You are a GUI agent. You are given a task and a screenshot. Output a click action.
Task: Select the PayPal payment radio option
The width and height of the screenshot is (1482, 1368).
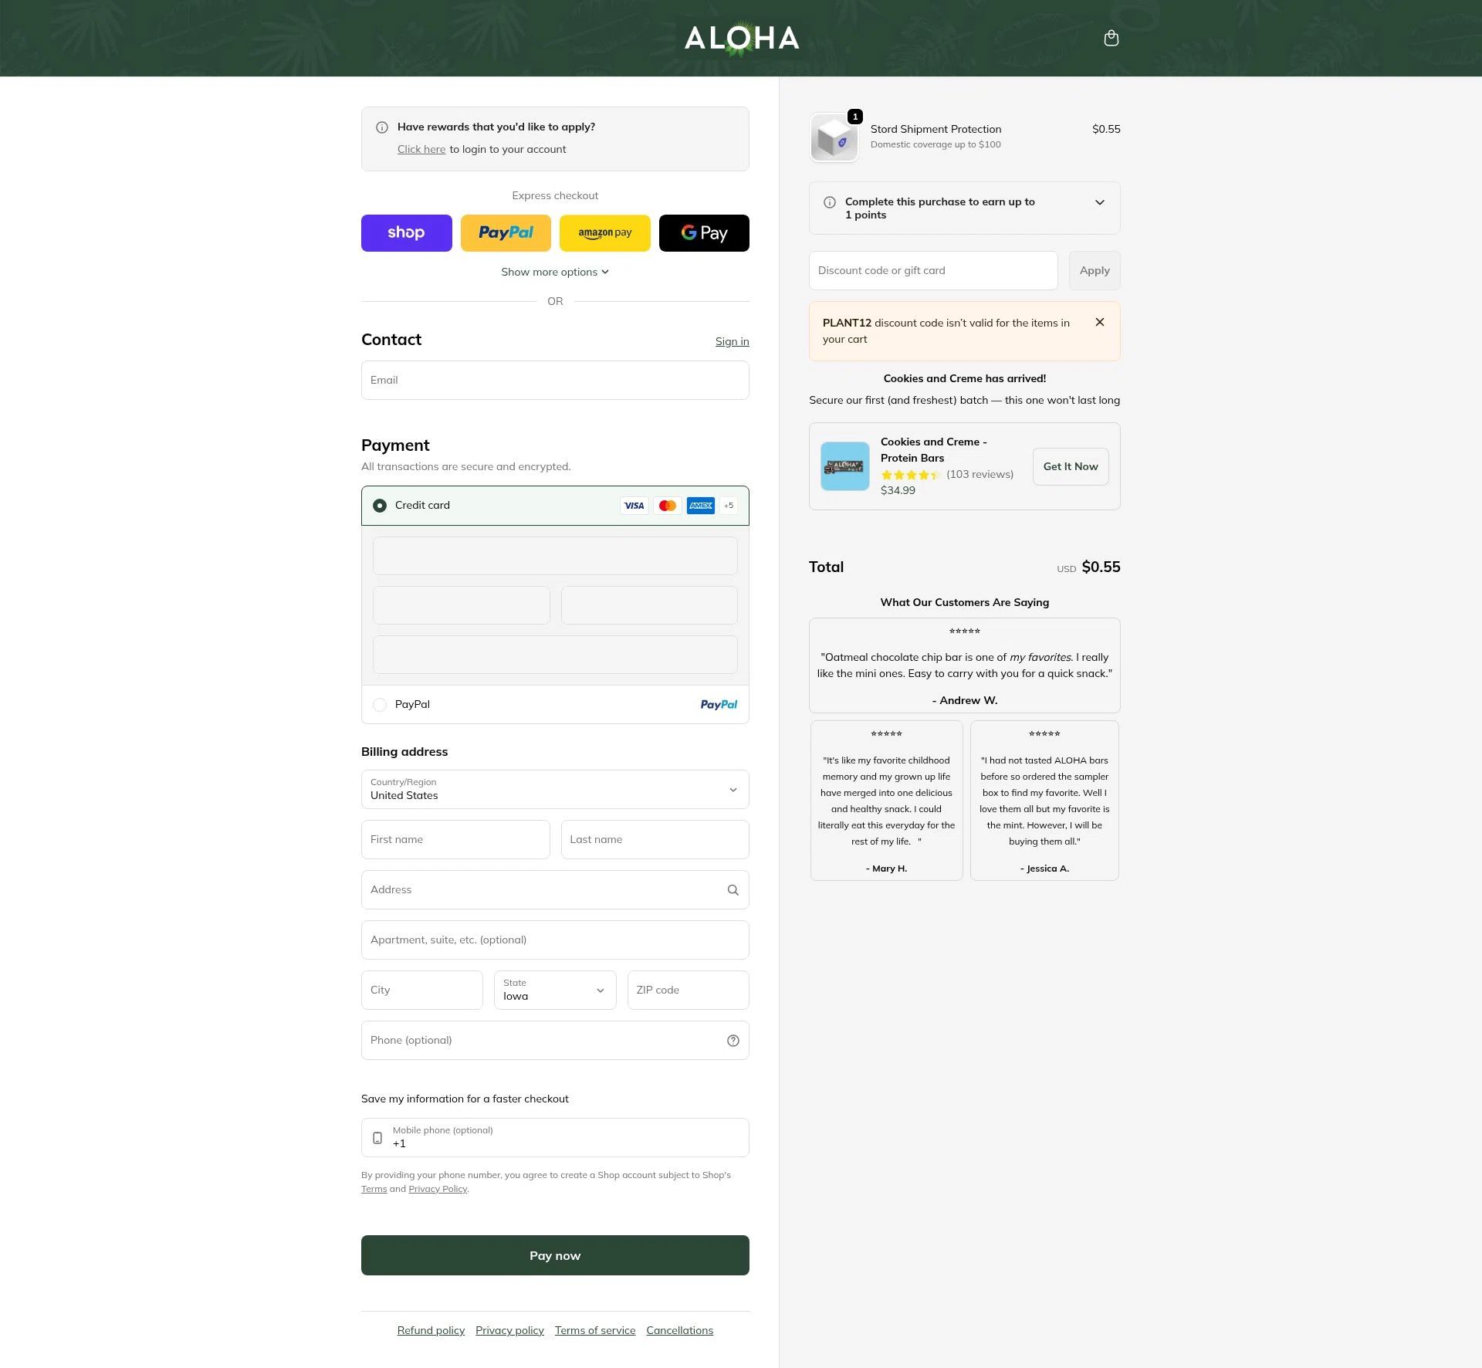pos(380,705)
